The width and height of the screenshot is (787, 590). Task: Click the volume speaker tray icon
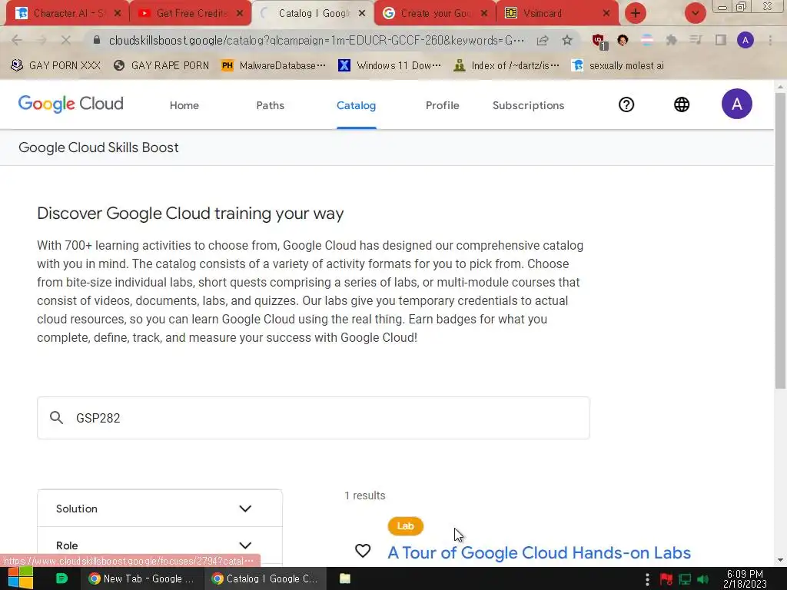[702, 579]
